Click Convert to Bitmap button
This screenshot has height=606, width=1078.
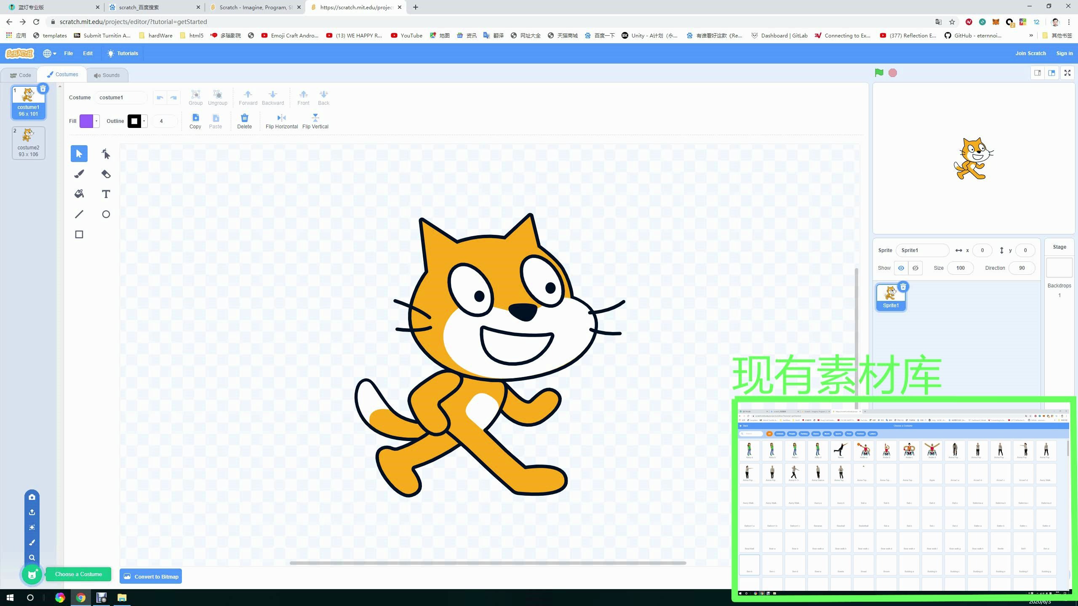point(151,577)
